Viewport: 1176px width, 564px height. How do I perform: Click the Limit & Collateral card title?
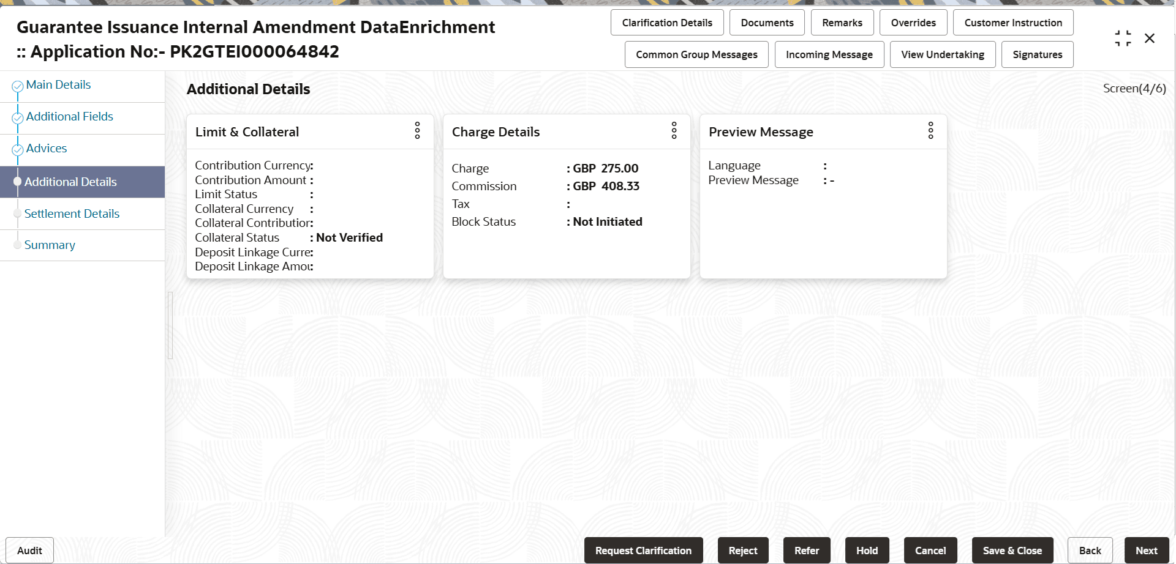pyautogui.click(x=247, y=132)
